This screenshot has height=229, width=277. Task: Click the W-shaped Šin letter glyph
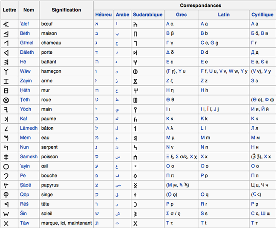(6, 213)
